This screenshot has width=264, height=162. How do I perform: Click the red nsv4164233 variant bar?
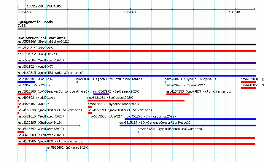pyautogui.click(x=178, y=94)
